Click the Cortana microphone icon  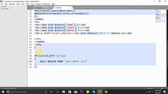click(46, 92)
